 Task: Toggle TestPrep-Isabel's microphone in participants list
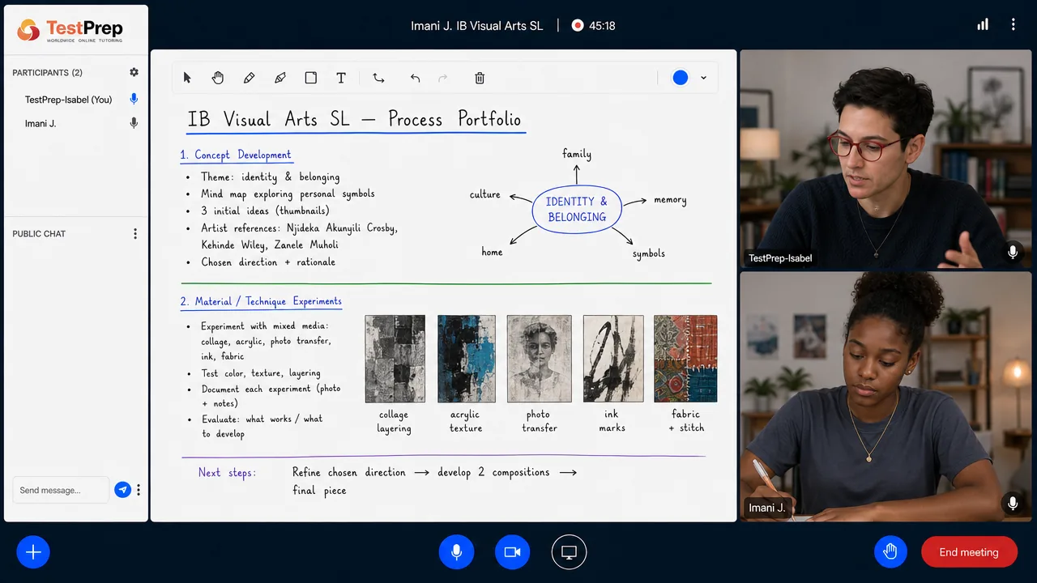pyautogui.click(x=134, y=100)
